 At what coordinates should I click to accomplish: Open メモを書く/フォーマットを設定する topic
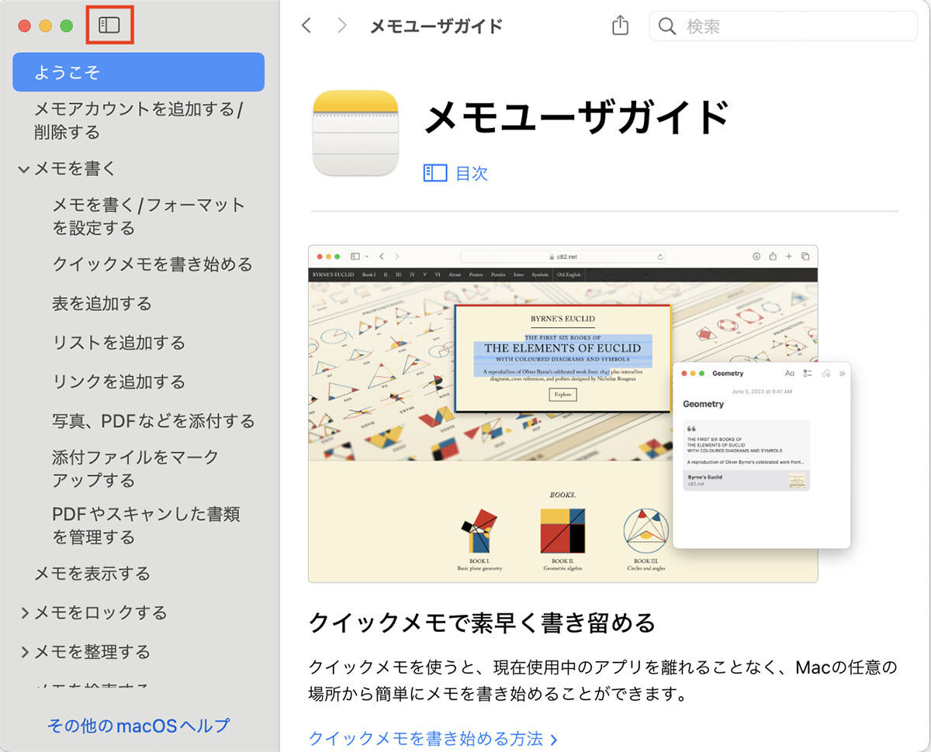pos(148,216)
